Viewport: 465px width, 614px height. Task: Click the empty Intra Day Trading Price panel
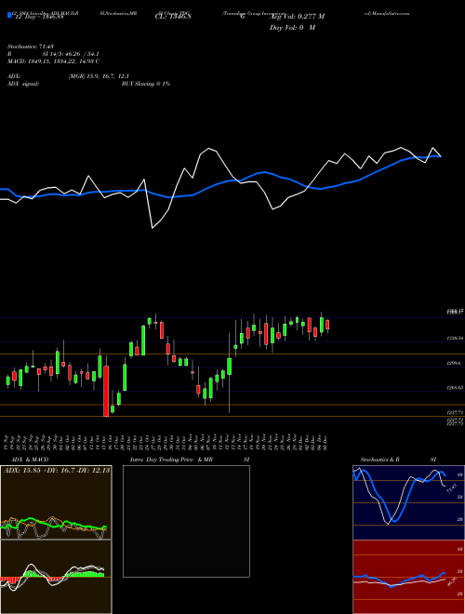tap(186, 521)
